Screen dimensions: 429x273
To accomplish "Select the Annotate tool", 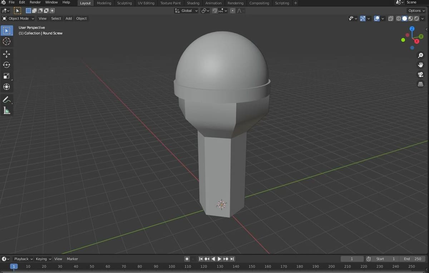I will click(x=7, y=99).
